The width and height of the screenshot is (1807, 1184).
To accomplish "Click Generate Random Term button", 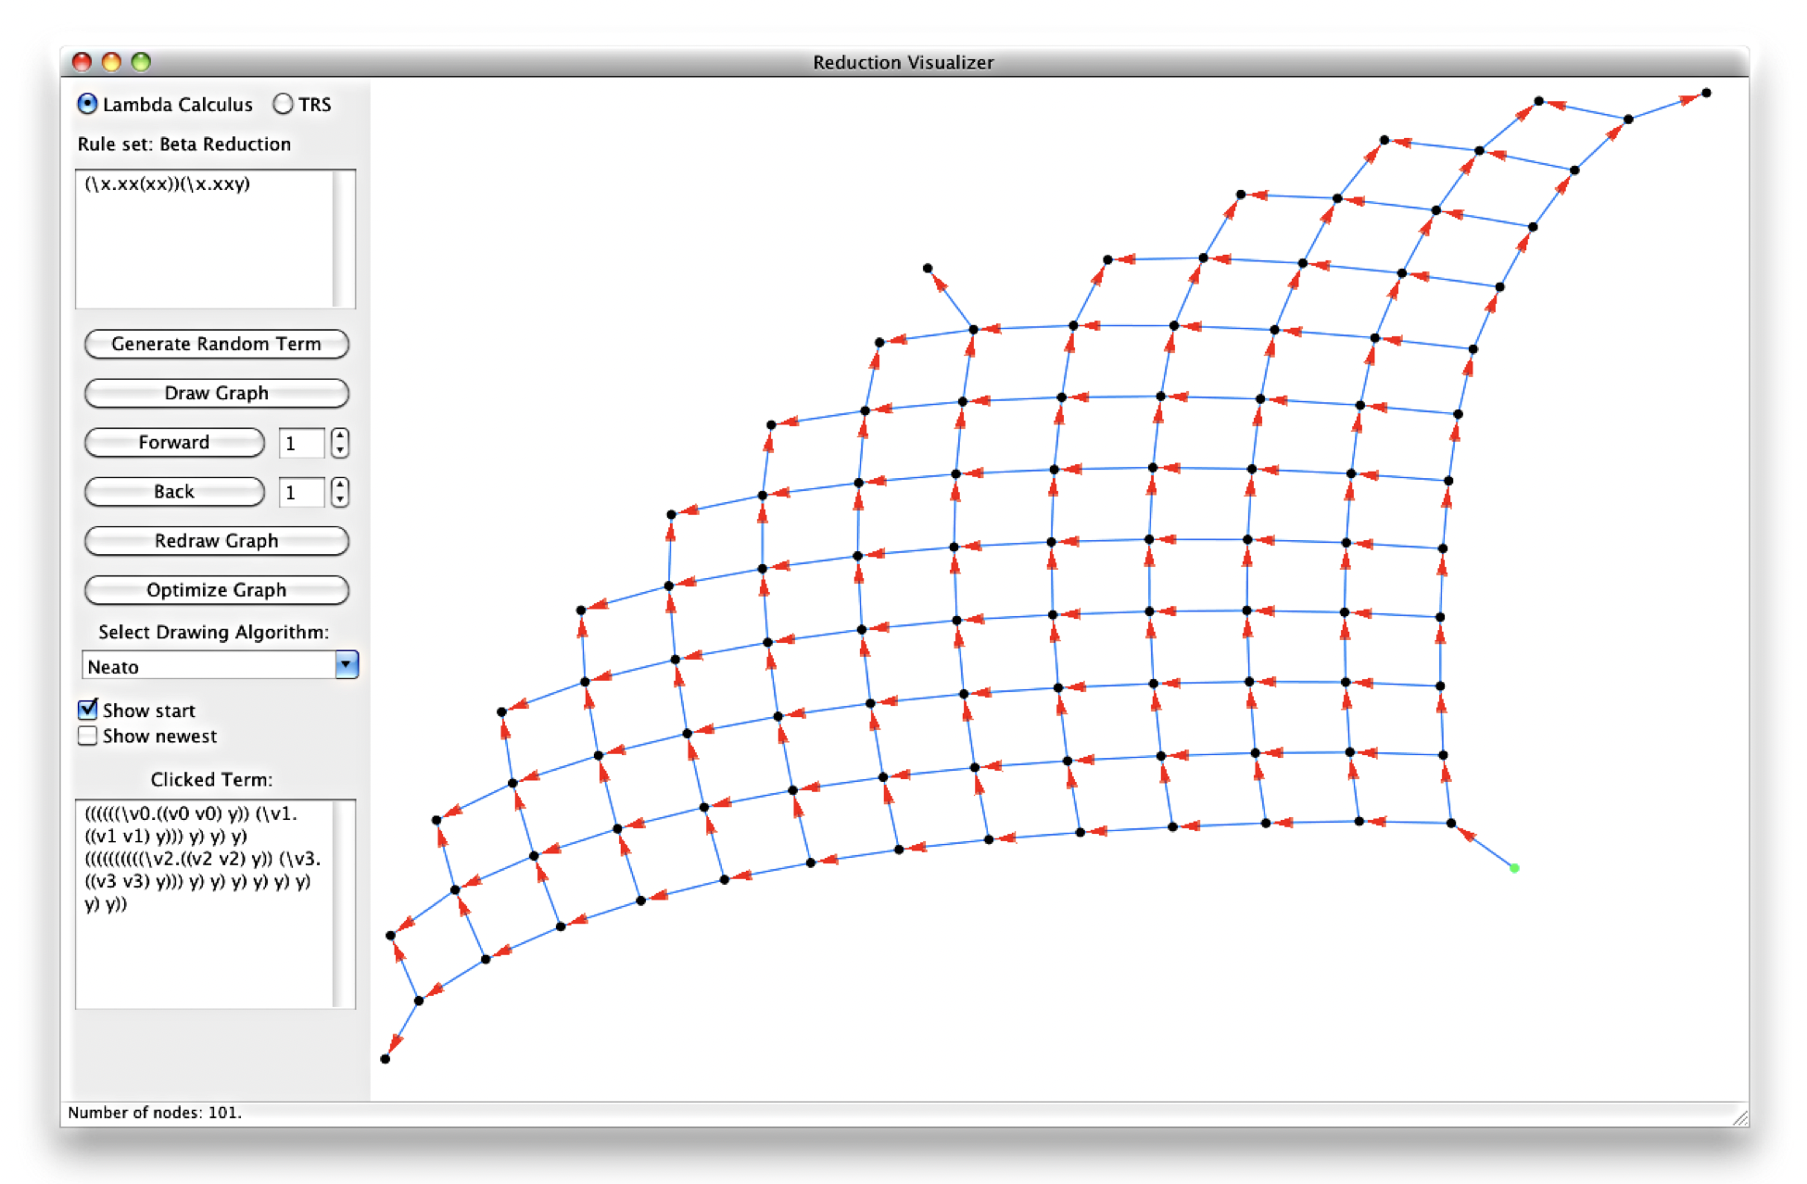I will point(216,344).
